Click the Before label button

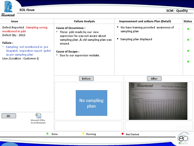pos(86,79)
